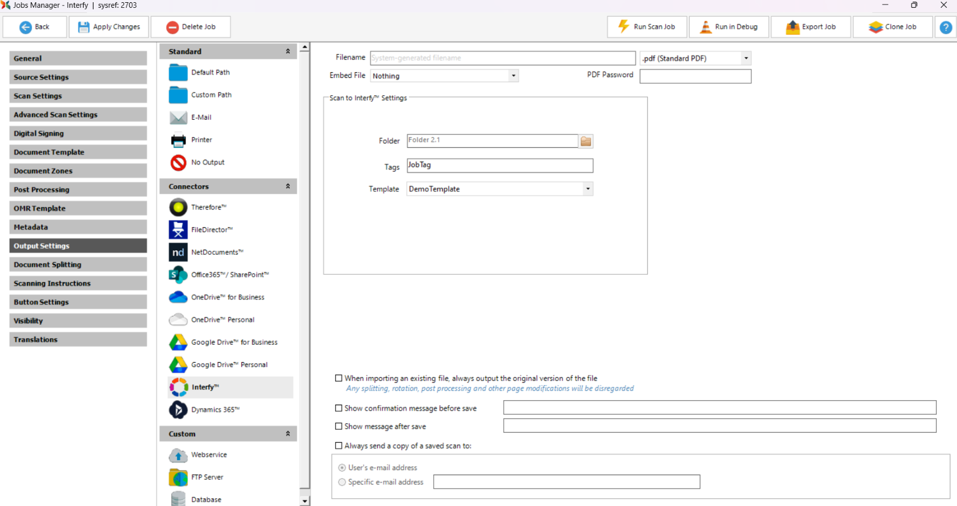Viewport: 957px width, 506px height.
Task: Switch to the Scan Settings tab
Action: (x=78, y=96)
